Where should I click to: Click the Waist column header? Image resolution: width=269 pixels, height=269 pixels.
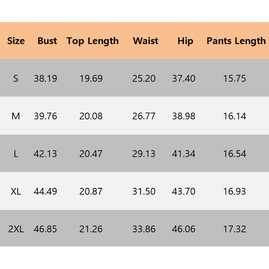coord(146,41)
